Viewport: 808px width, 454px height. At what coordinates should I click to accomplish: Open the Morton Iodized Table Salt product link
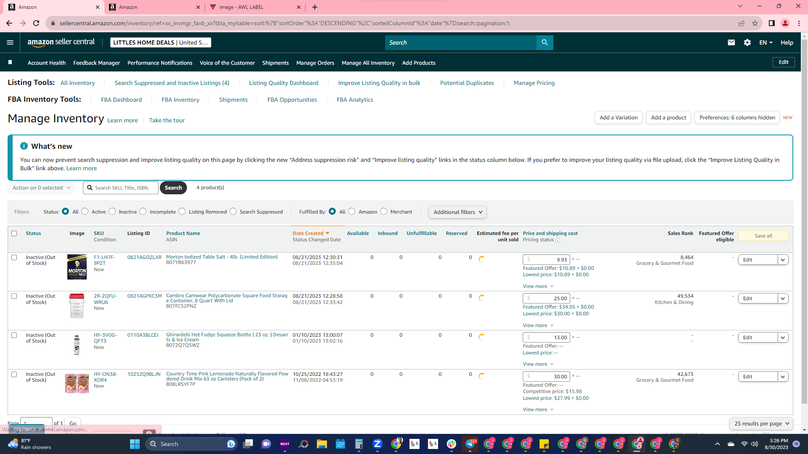[222, 257]
